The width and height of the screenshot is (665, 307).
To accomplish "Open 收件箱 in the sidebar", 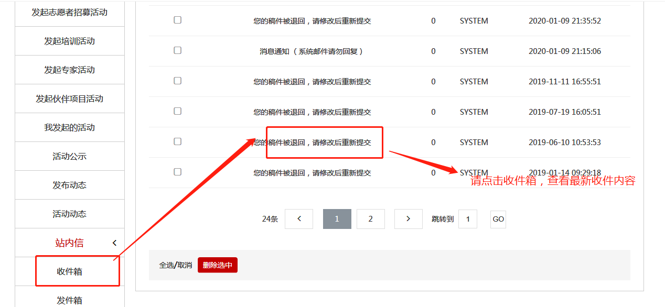I will (x=70, y=271).
